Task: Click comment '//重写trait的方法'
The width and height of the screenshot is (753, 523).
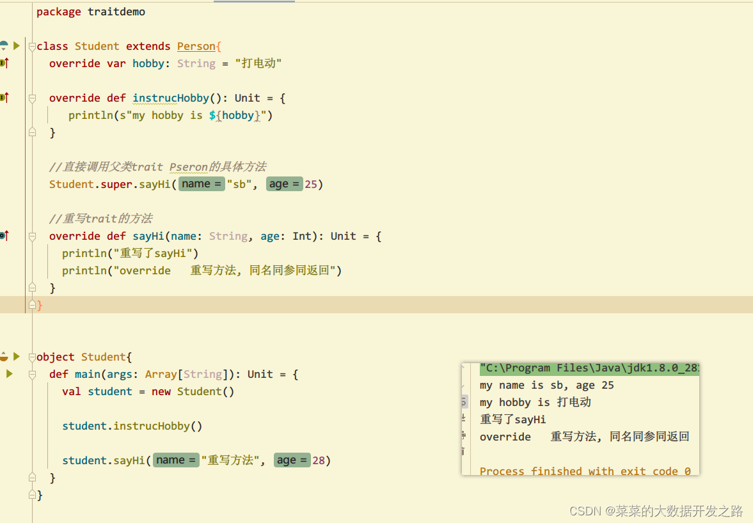Action: 101,219
